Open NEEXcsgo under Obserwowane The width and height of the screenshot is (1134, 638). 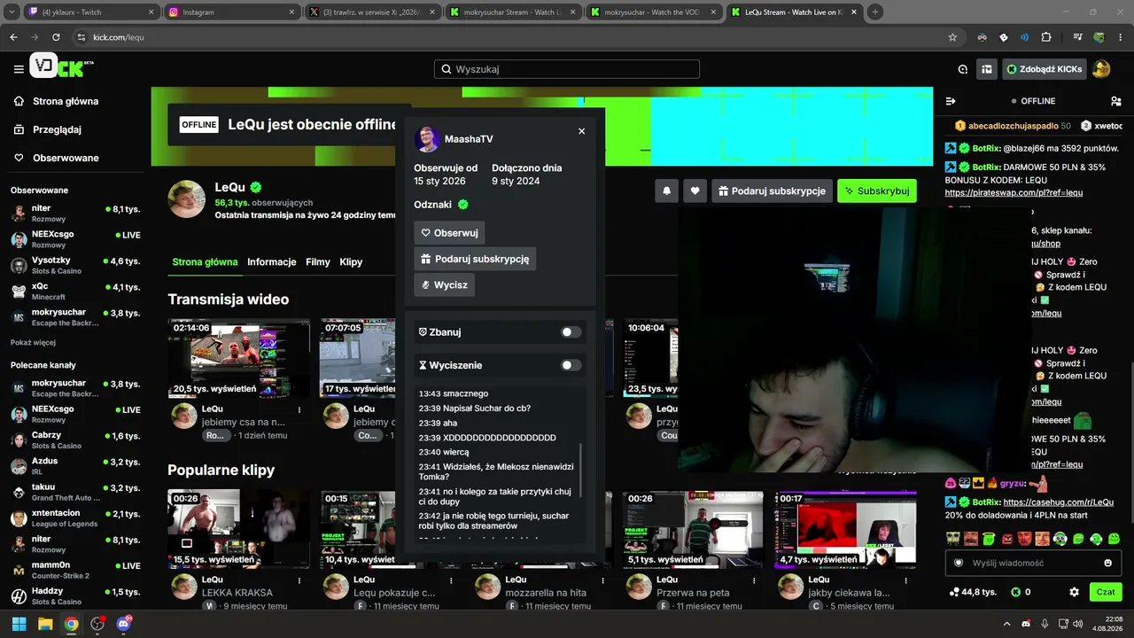pos(75,239)
